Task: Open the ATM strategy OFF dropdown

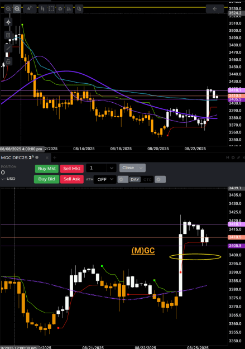Action: pos(105,179)
